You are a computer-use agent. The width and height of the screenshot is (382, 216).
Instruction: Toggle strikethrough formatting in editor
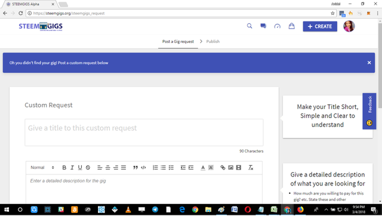pyautogui.click(x=88, y=168)
